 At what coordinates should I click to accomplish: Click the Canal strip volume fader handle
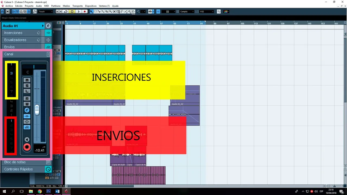[37, 110]
